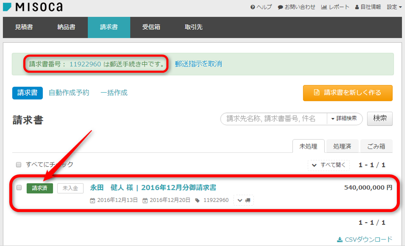Tick the checkbox for 永田 健人 invoice
The height and width of the screenshot is (246, 405).
pyautogui.click(x=19, y=188)
